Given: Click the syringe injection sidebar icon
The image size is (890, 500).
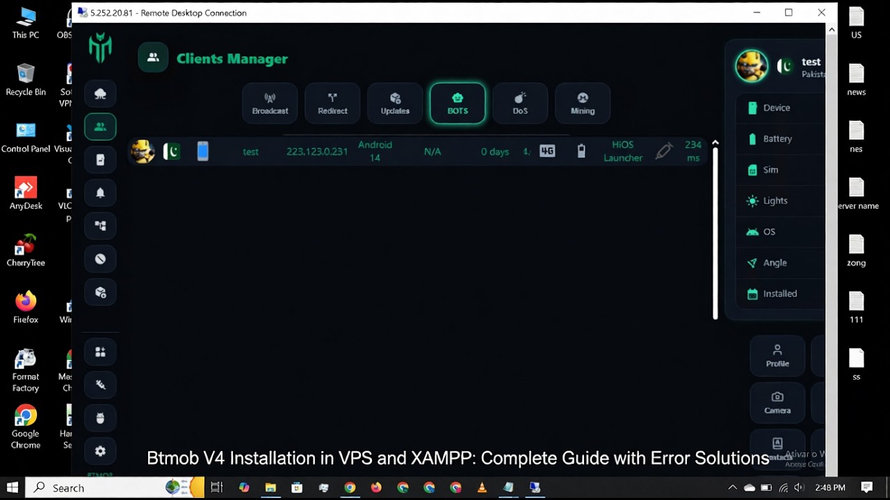Looking at the screenshot, I should pyautogui.click(x=100, y=385).
